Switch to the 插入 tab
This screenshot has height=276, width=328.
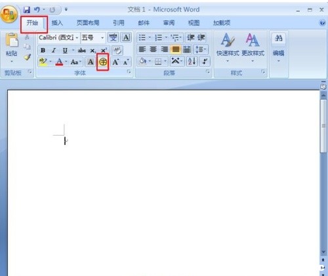[57, 23]
